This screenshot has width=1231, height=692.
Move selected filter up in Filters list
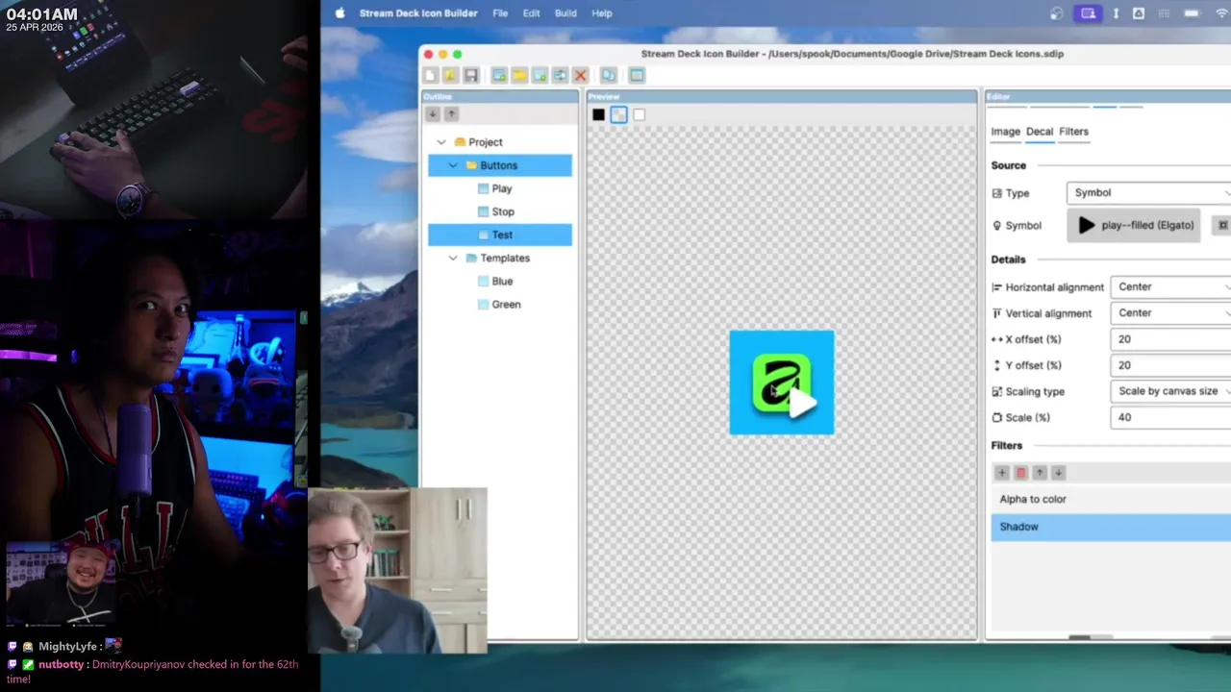[1040, 473]
